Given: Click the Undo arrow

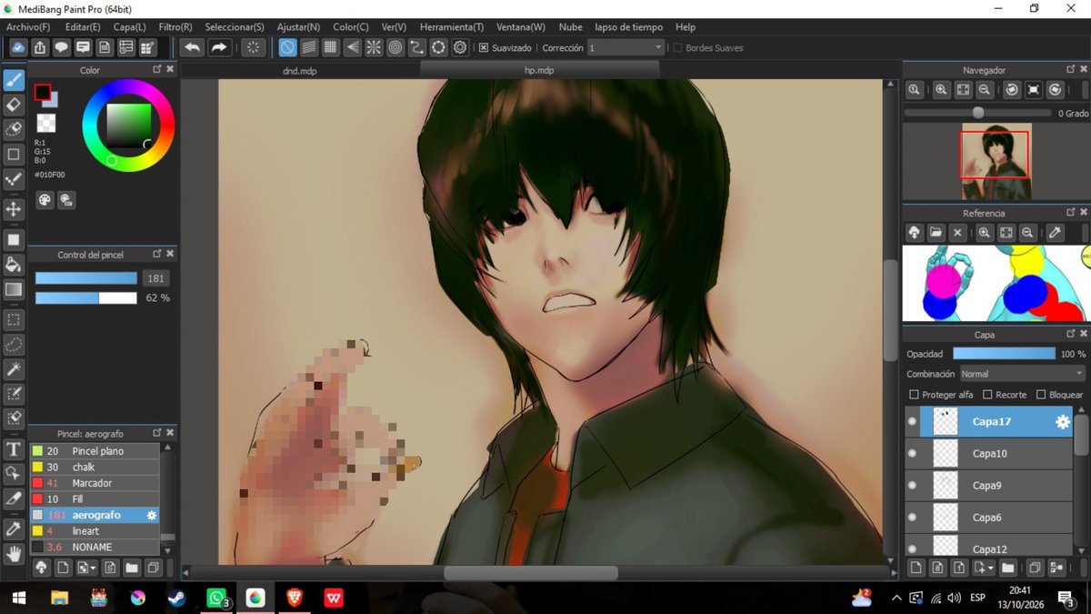Looking at the screenshot, I should [x=192, y=47].
